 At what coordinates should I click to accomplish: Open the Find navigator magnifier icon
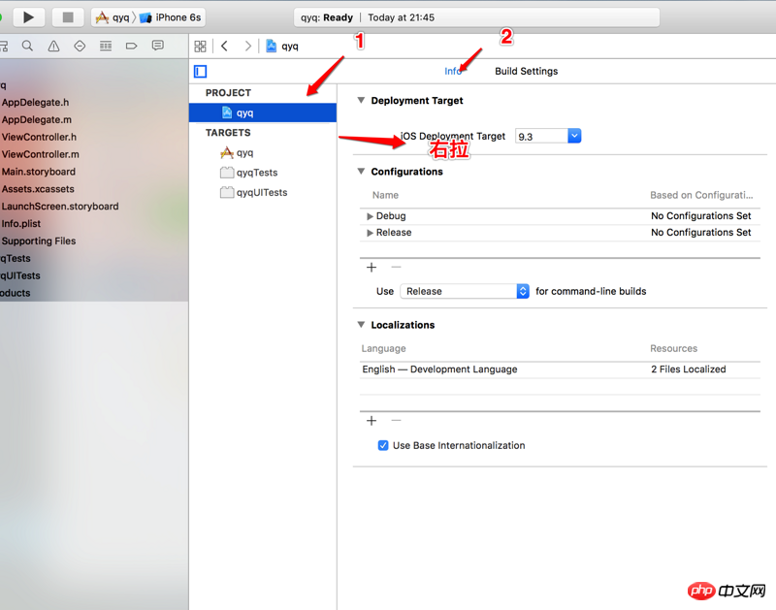tap(27, 46)
